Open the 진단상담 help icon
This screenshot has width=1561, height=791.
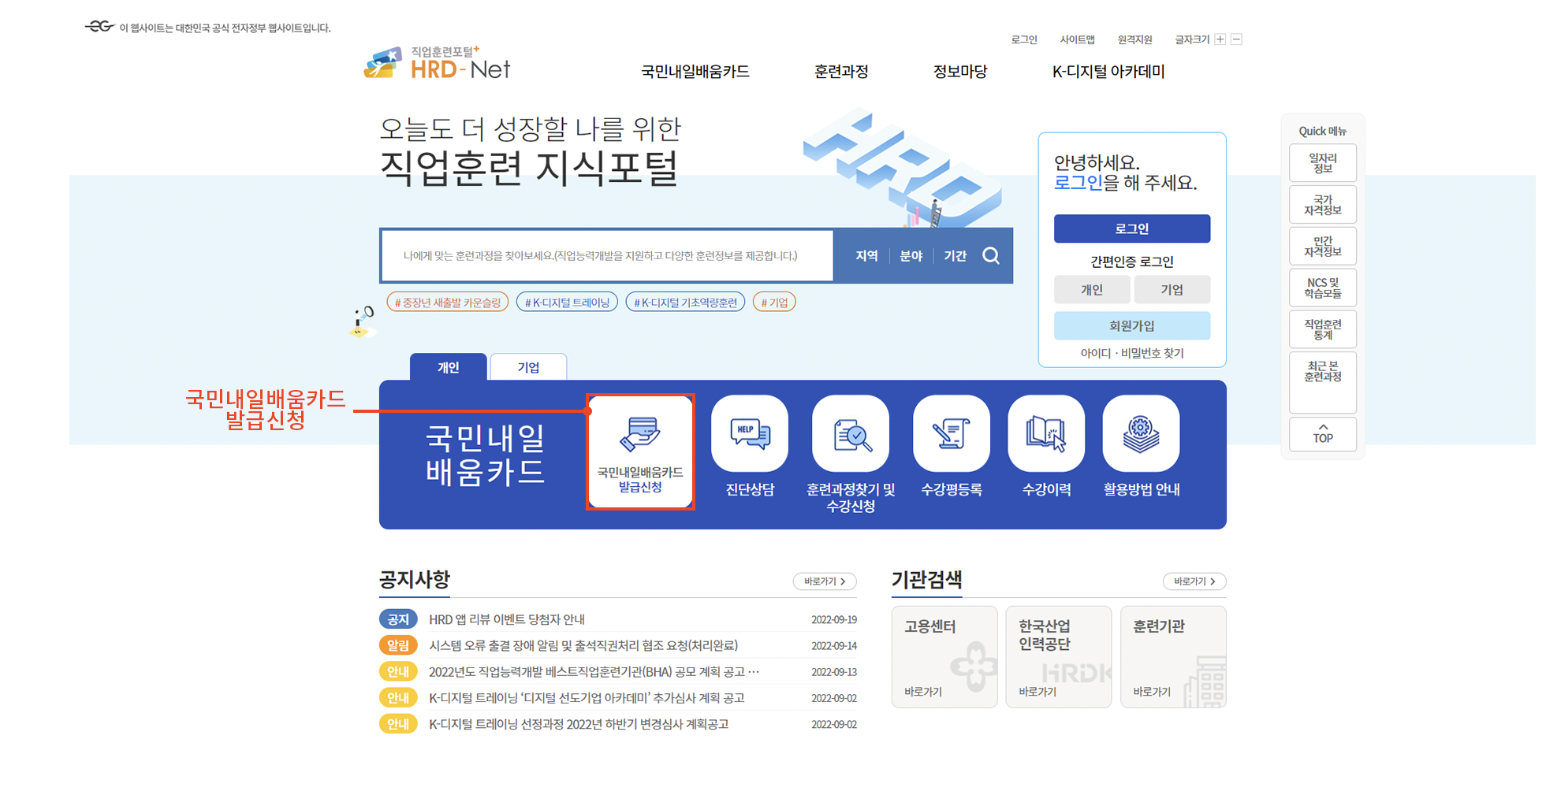(750, 433)
